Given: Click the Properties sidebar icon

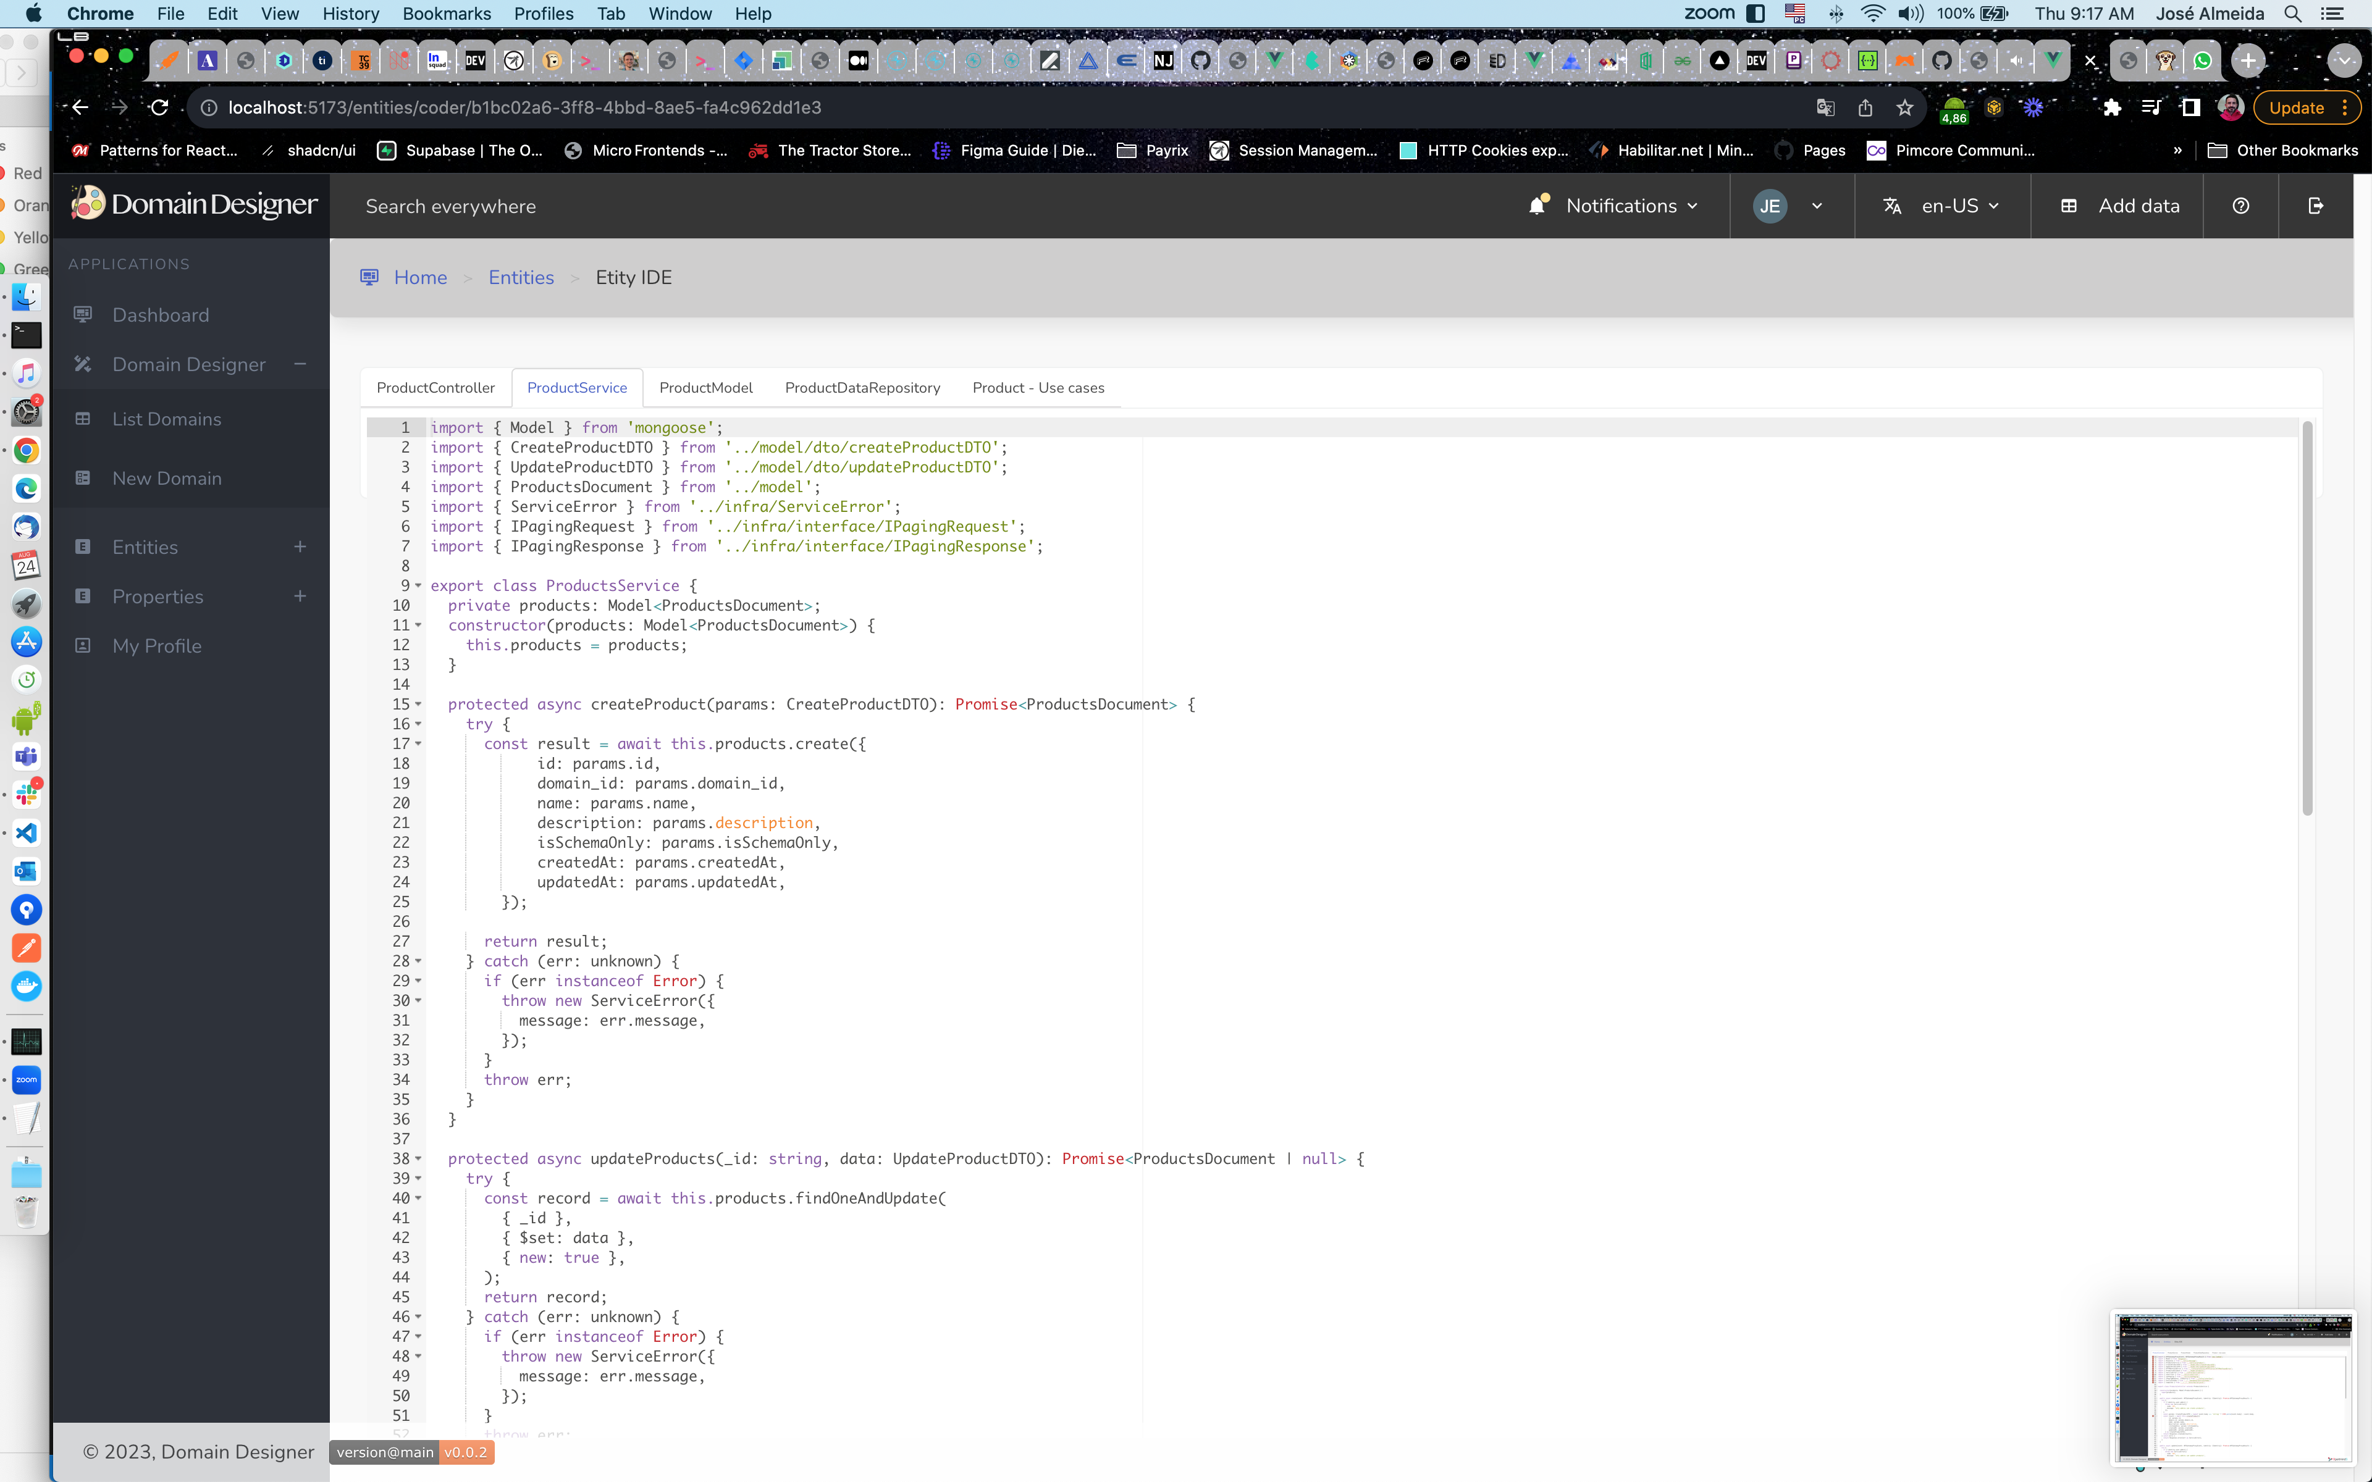Looking at the screenshot, I should (82, 596).
